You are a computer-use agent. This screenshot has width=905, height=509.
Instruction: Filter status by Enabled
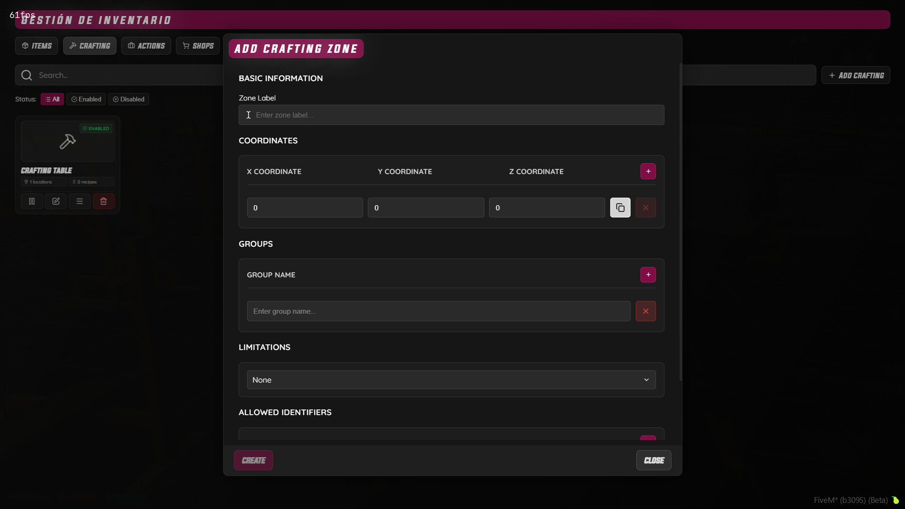pos(86,99)
